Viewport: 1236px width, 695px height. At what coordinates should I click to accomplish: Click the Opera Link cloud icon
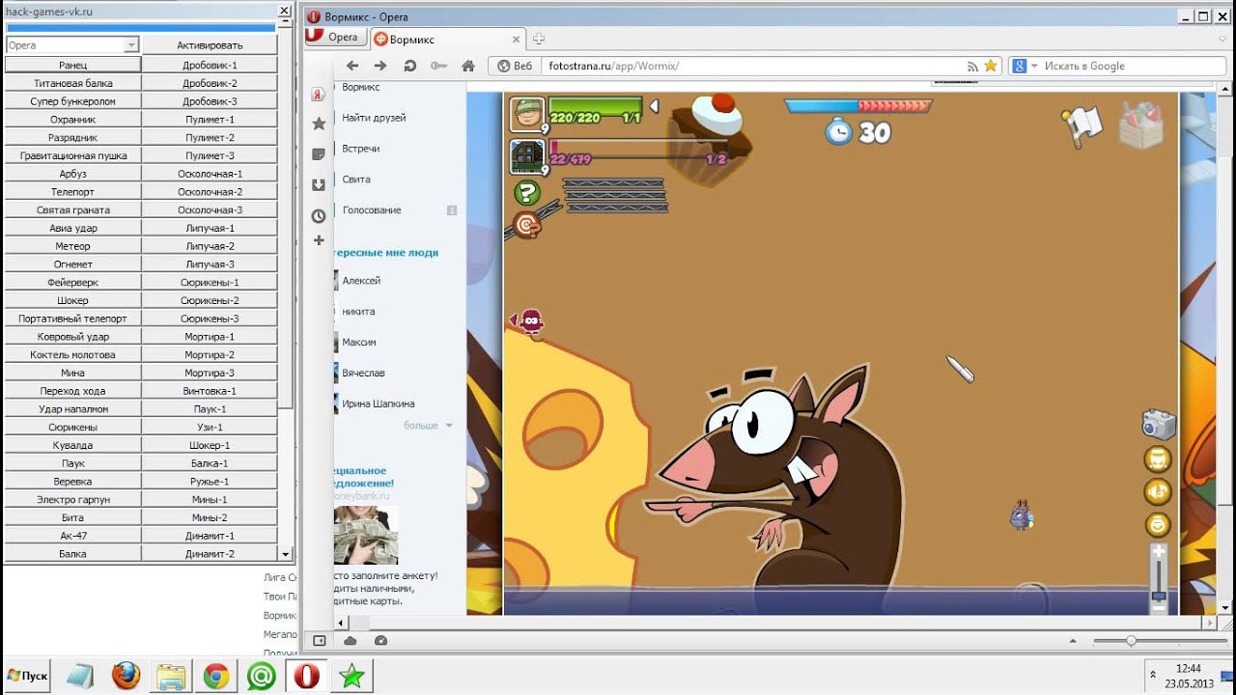350,641
